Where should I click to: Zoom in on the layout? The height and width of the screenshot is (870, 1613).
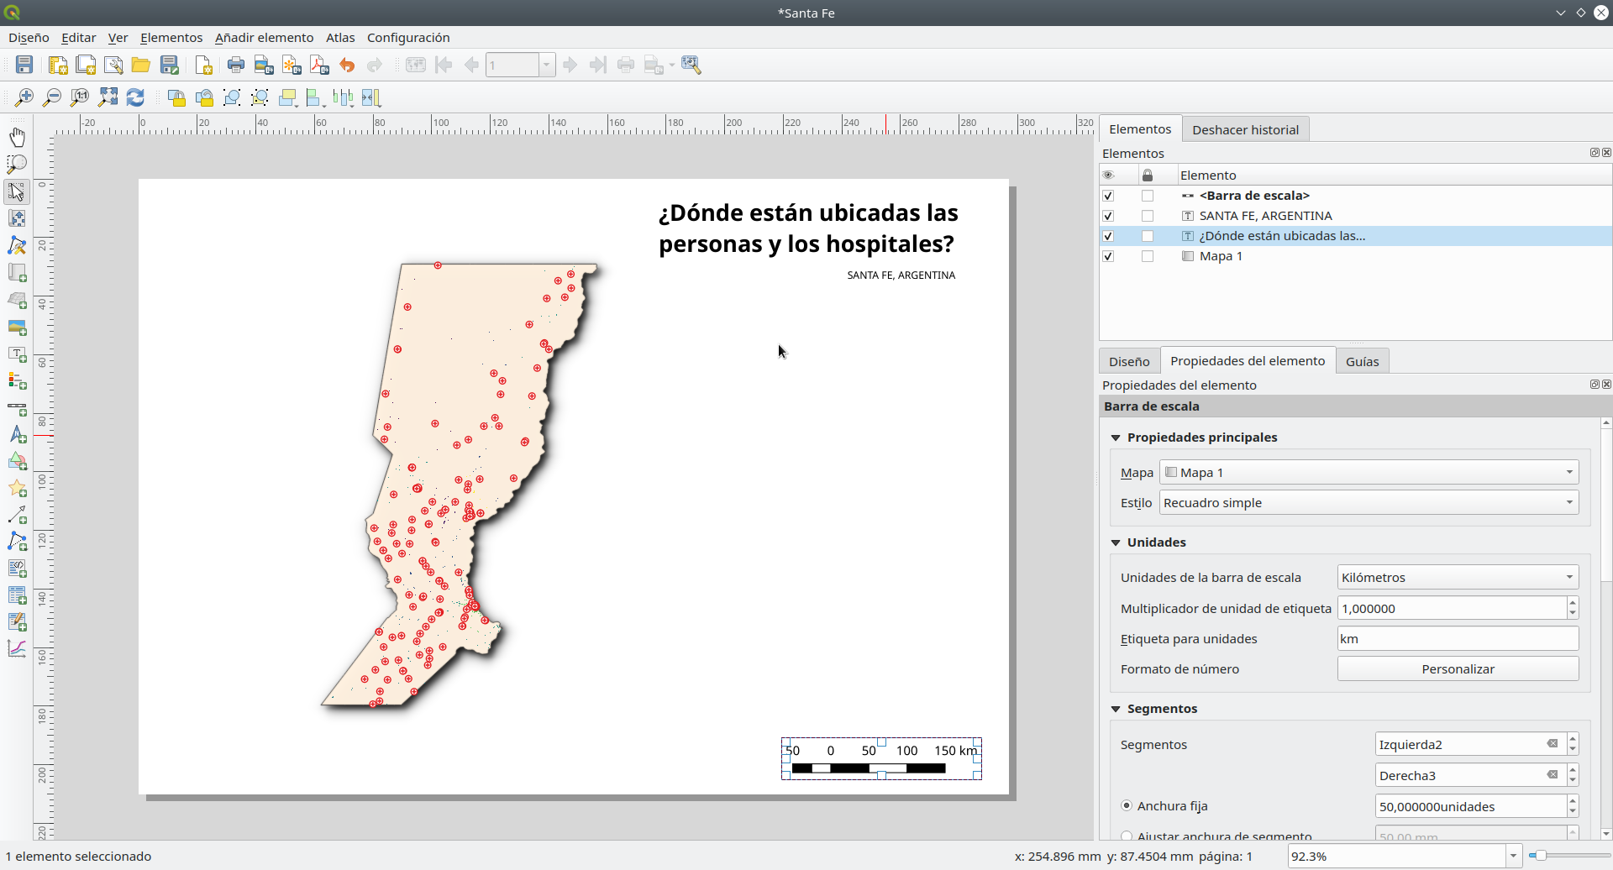coord(24,97)
